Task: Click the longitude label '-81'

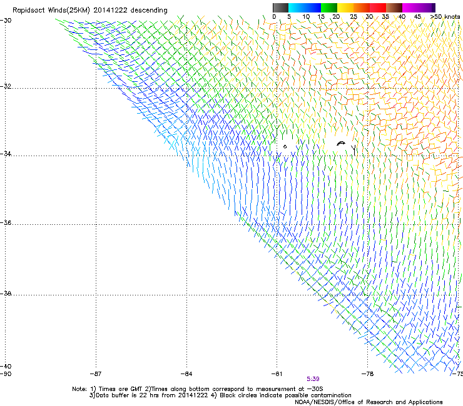Action: [277, 374]
